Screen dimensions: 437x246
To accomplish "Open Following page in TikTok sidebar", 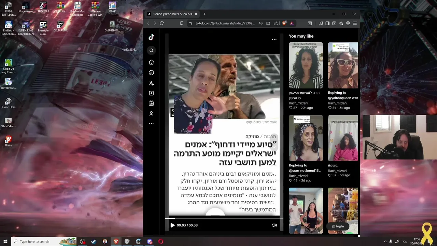I will [151, 83].
